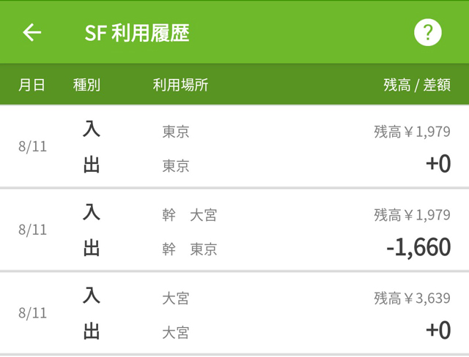Select the 出 label beside 幹 東京
469x357 pixels.
click(92, 247)
